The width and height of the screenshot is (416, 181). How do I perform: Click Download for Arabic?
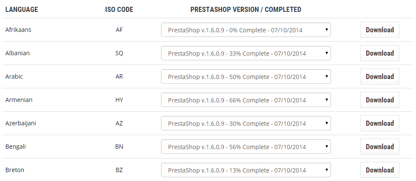(379, 76)
